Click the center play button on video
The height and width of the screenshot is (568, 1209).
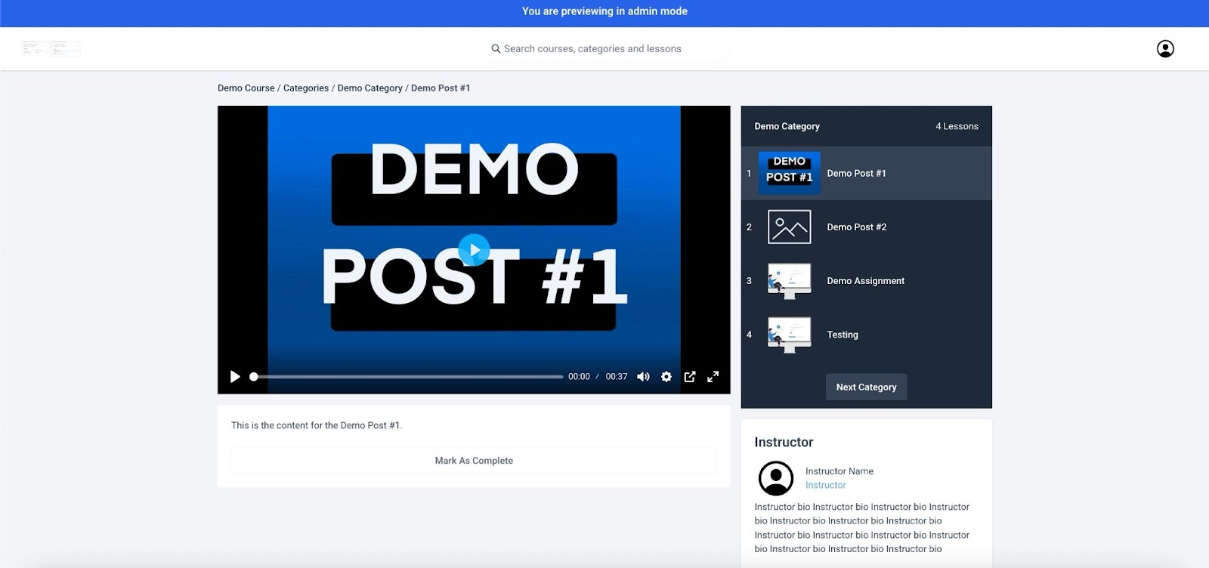click(474, 250)
